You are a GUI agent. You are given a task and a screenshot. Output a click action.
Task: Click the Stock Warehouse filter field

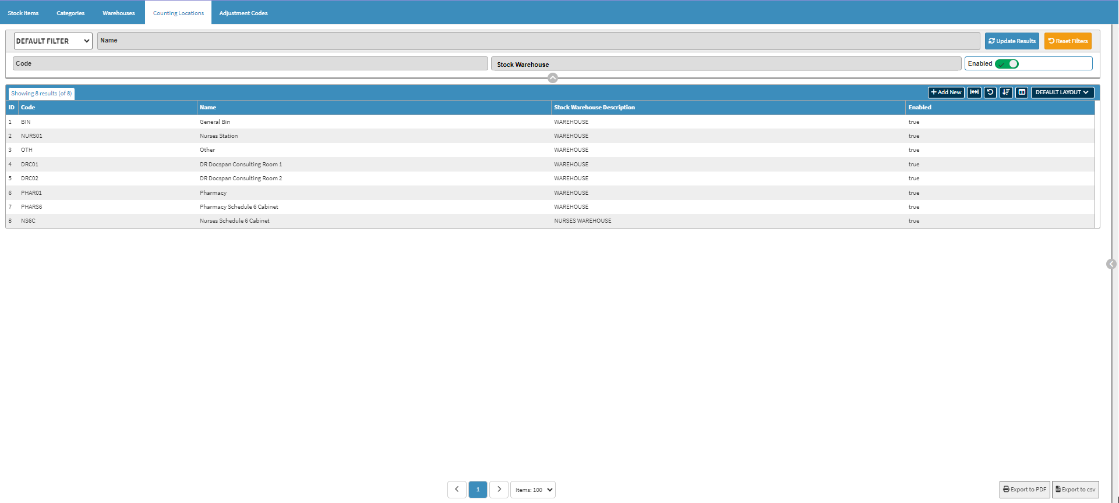click(726, 64)
